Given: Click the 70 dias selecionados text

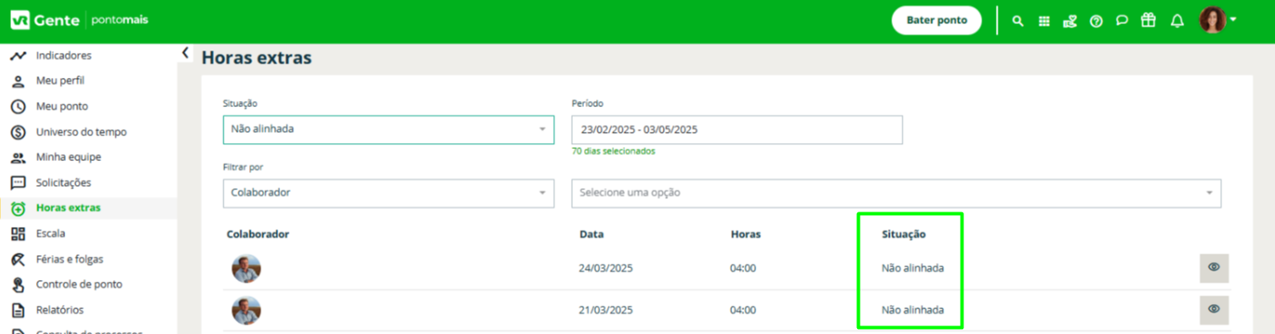Looking at the screenshot, I should (613, 152).
